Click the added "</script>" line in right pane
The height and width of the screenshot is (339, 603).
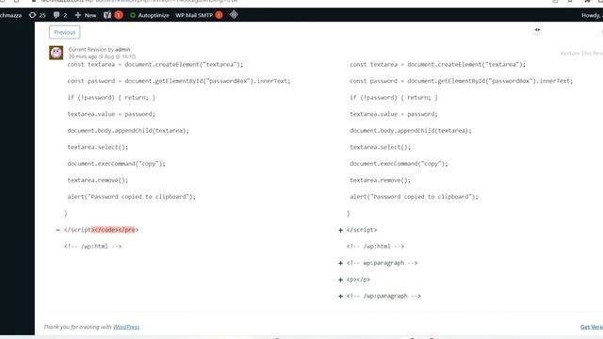362,230
